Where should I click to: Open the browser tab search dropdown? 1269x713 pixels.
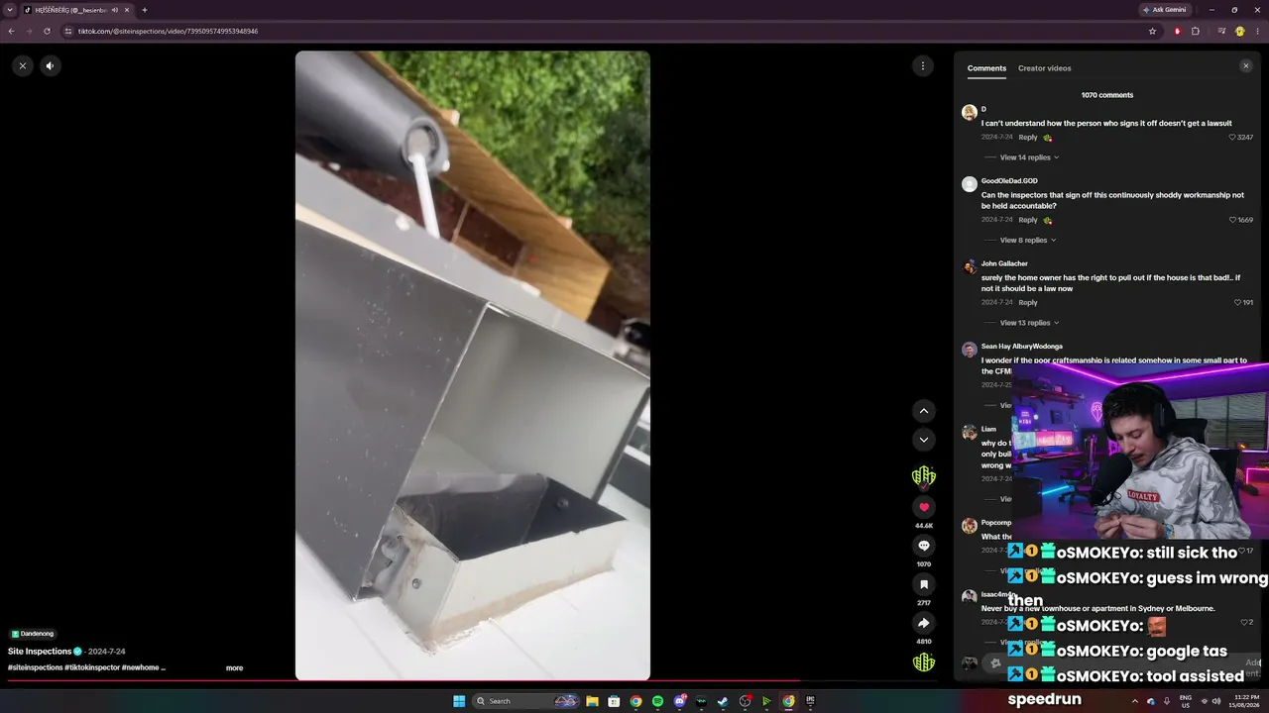point(10,10)
